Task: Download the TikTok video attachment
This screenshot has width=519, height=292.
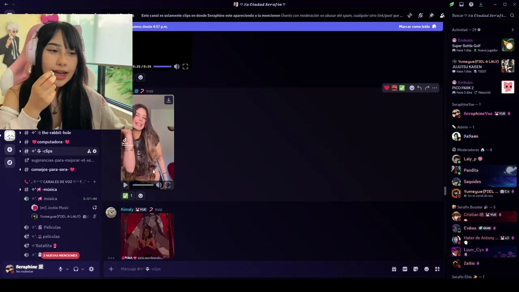Action: (169, 100)
